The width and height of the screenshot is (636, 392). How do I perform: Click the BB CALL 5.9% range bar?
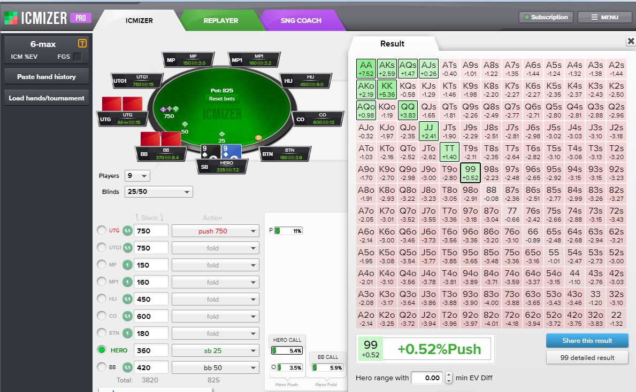[x=327, y=367]
